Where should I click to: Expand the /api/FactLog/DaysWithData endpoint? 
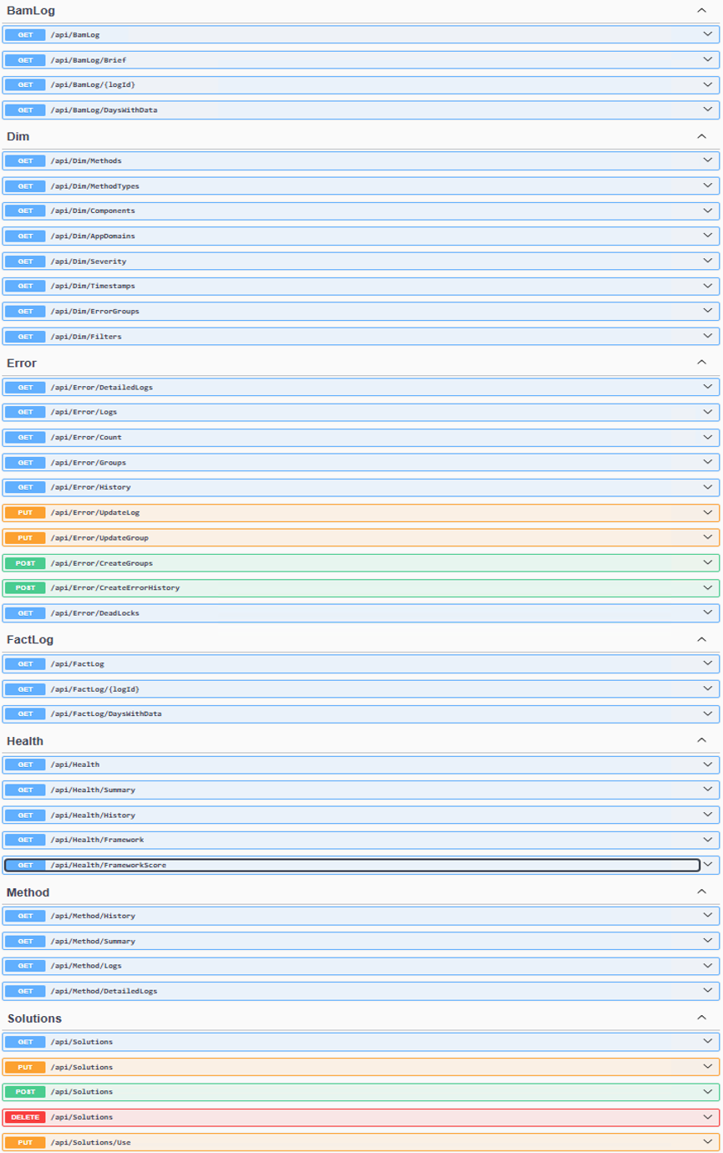pos(361,714)
